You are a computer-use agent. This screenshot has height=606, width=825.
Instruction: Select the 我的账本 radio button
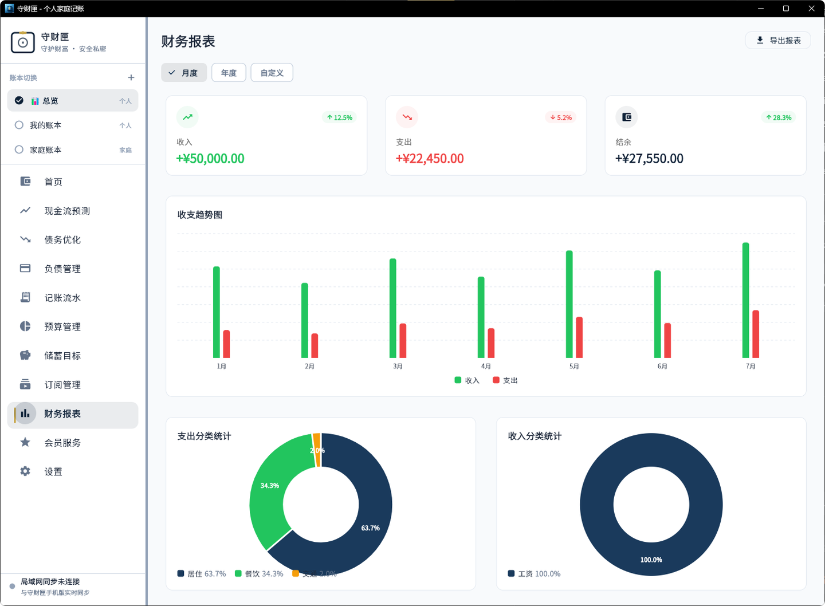click(x=19, y=125)
